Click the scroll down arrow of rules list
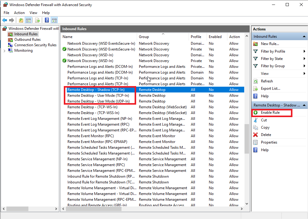308x219 pixels. click(247, 204)
